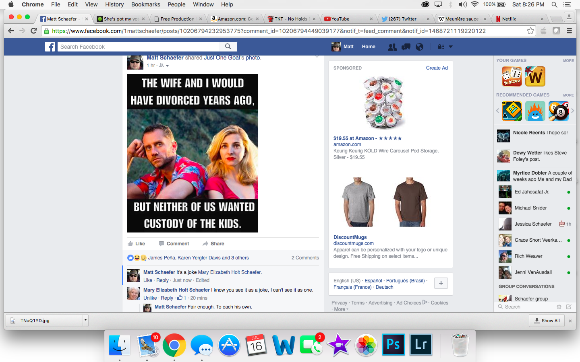Open the Photos app in Dock
This screenshot has height=362, width=580.
pos(366,345)
